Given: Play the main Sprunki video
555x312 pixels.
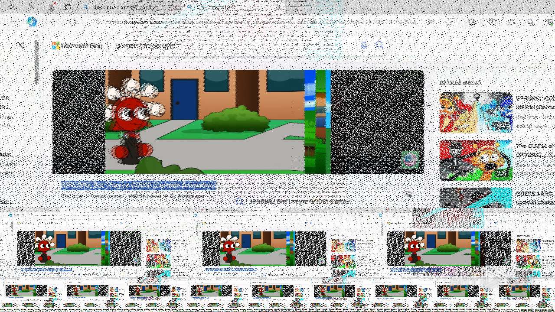Looking at the screenshot, I should [238, 122].
